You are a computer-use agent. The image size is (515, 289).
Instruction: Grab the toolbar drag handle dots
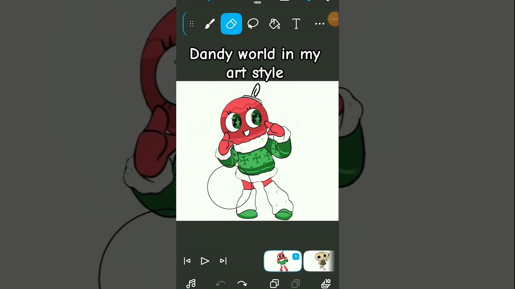click(x=192, y=24)
